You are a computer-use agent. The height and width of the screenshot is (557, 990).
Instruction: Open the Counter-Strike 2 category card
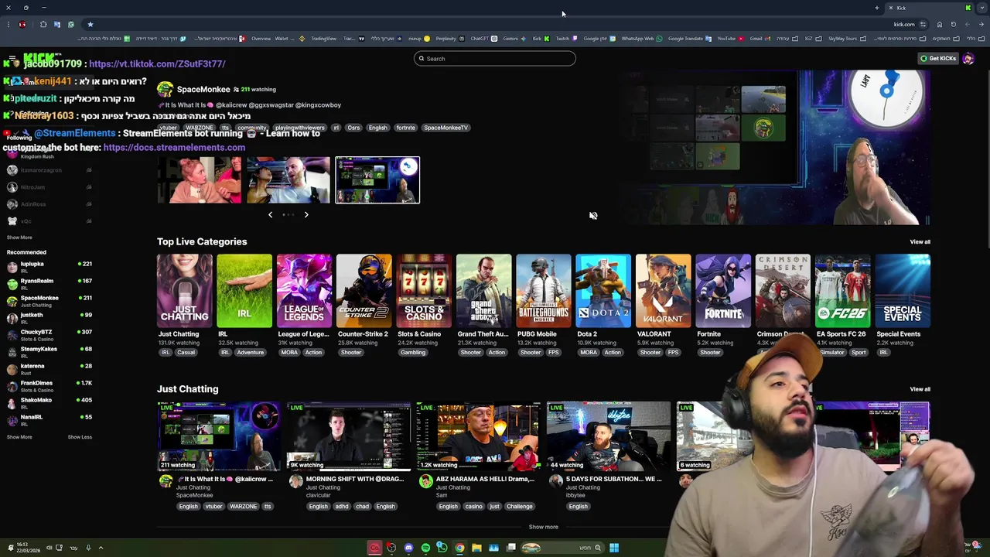[364, 291]
